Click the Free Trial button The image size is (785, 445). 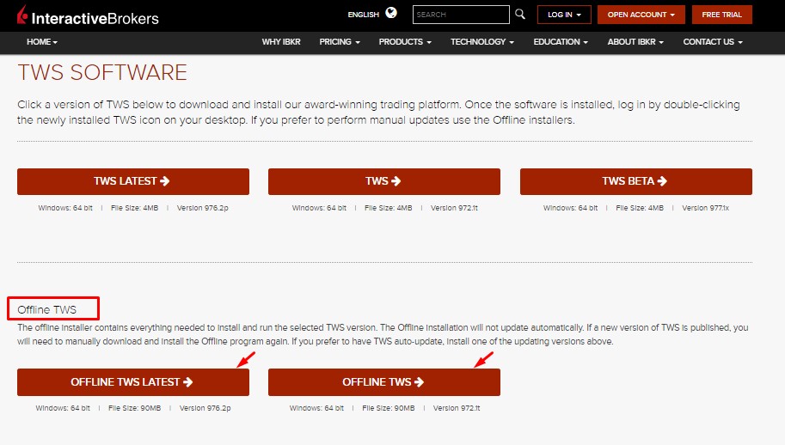722,15
